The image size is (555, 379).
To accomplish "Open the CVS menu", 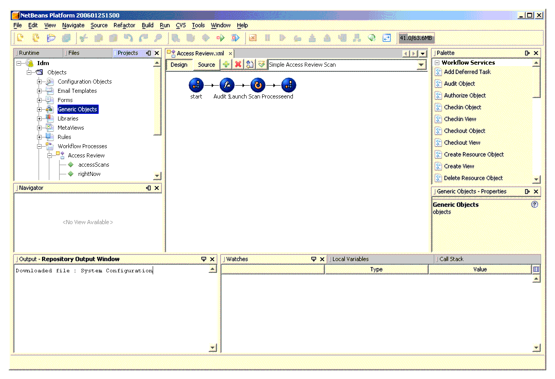I will click(180, 25).
